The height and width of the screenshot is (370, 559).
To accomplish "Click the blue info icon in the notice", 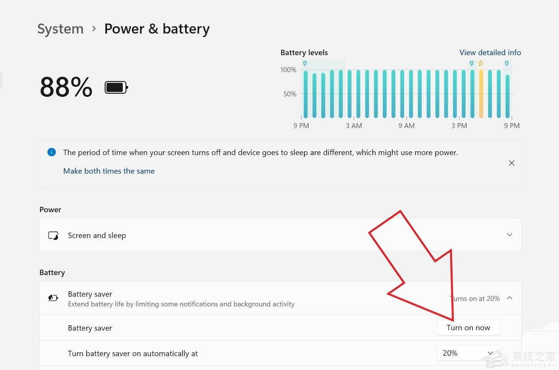I will tap(51, 152).
